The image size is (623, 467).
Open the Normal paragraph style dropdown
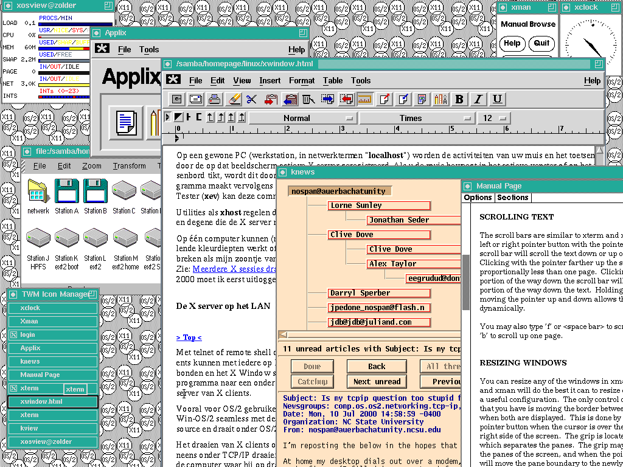tap(303, 118)
